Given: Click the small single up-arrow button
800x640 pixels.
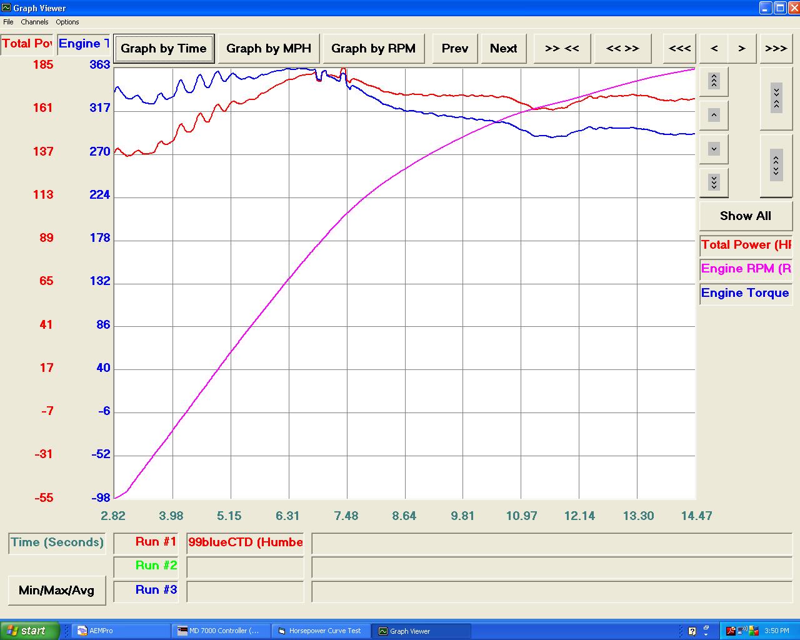Looking at the screenshot, I should pyautogui.click(x=714, y=115).
